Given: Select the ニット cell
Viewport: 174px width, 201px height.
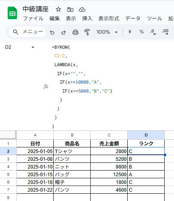Looking at the screenshot, I should 72,166.
